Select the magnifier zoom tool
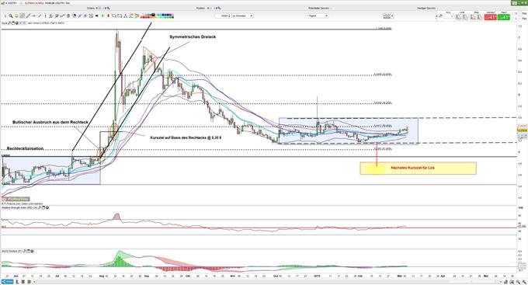This screenshot has height=285, width=528. 11,16
